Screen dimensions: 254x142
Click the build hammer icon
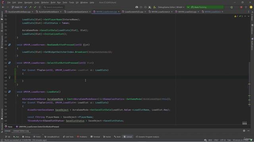154,7
